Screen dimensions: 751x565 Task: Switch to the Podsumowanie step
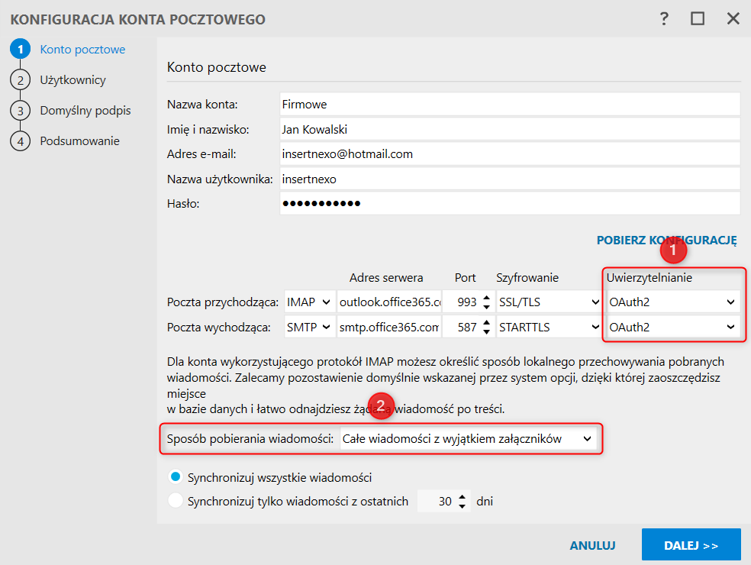[79, 141]
